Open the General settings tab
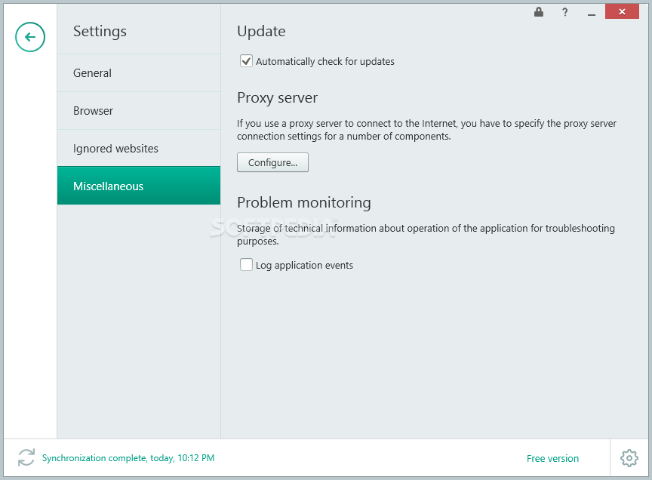 (139, 73)
